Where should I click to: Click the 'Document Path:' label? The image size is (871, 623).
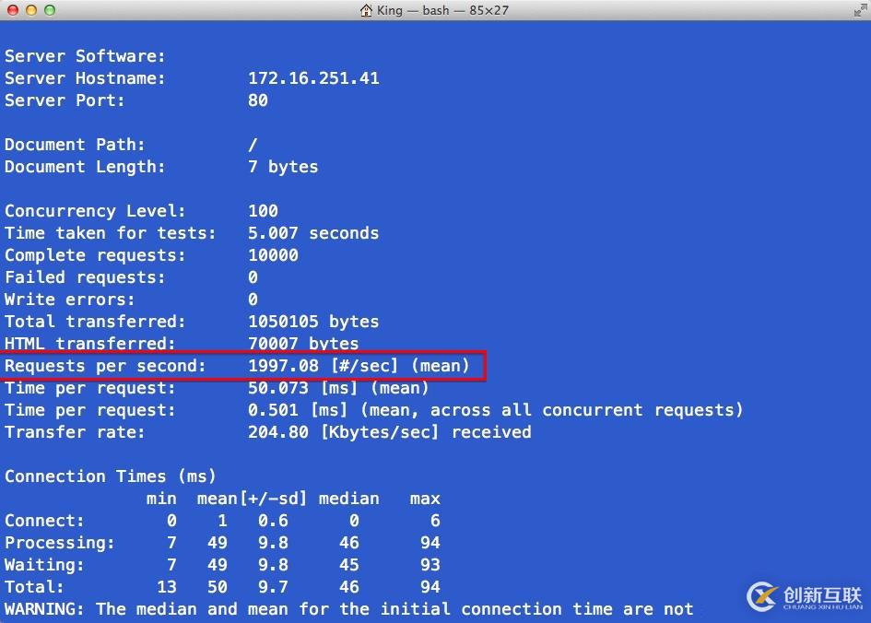click(x=75, y=145)
